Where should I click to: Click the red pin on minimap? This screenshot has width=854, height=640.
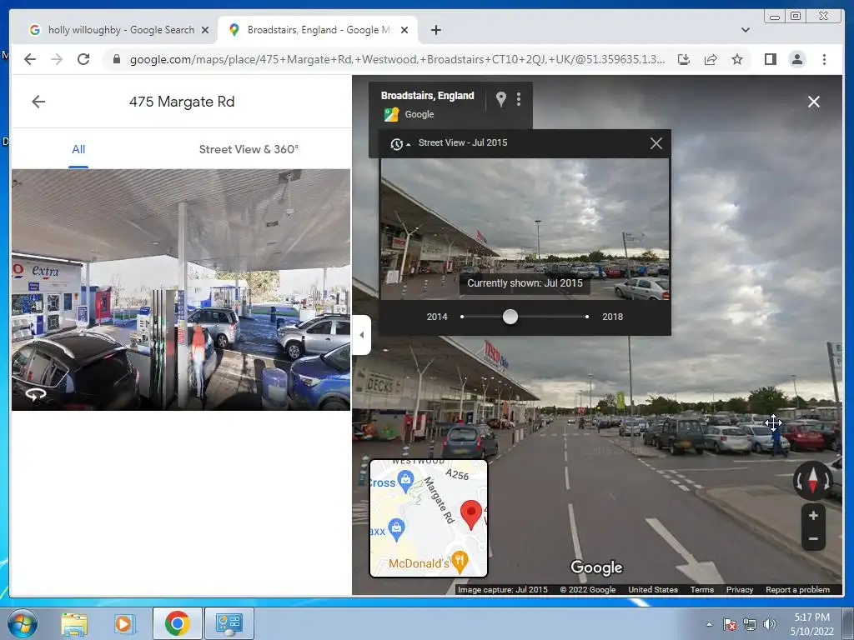pyautogui.click(x=471, y=514)
